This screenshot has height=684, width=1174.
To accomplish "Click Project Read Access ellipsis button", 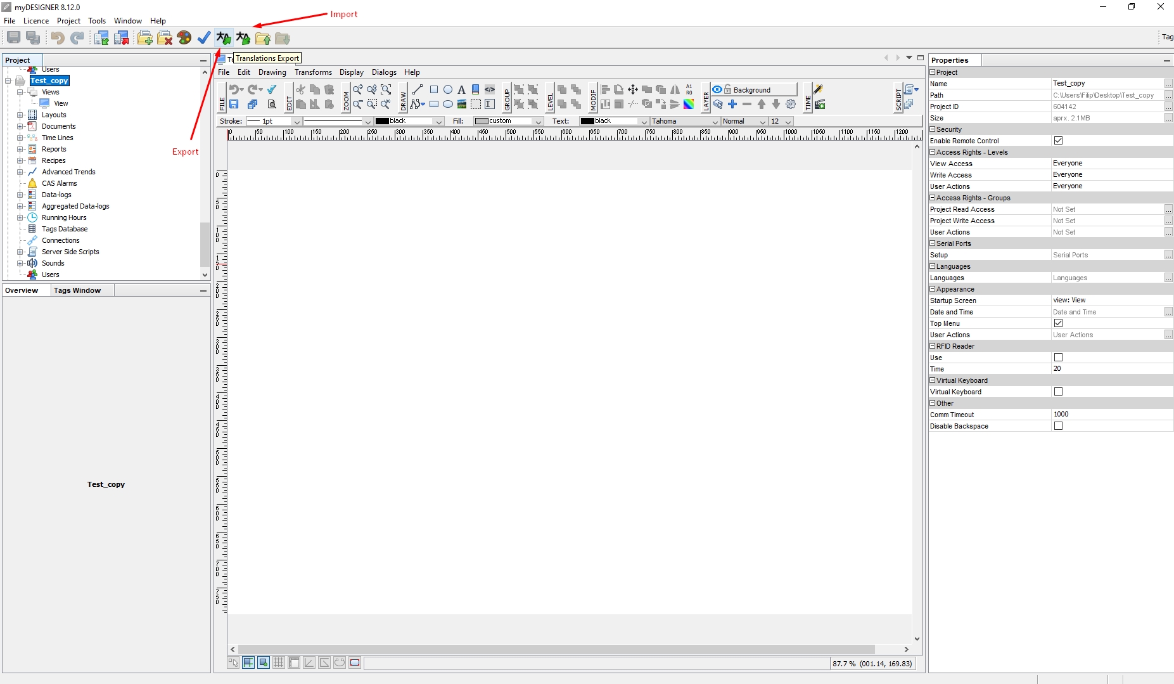I will (1168, 209).
